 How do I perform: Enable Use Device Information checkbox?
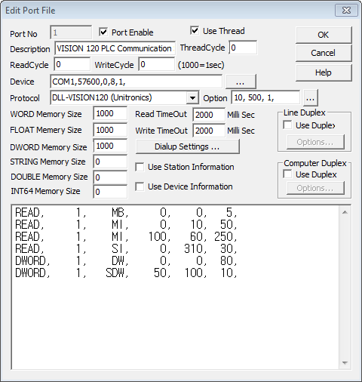point(140,186)
